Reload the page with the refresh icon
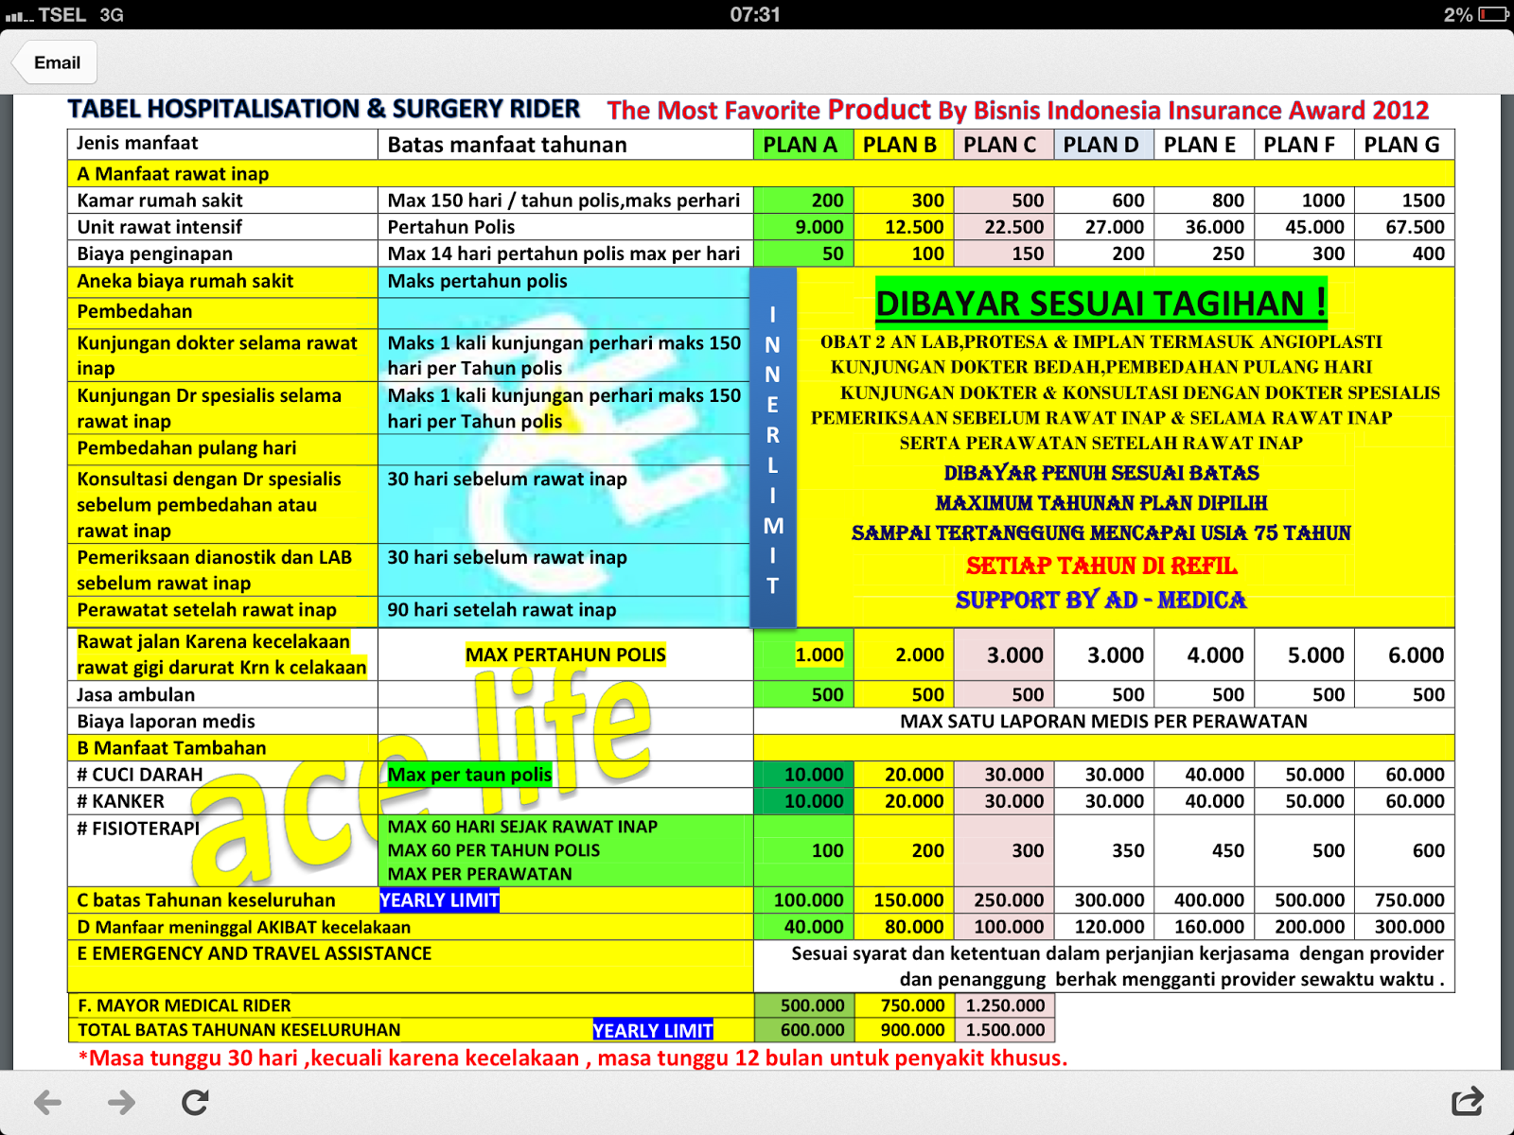 195,1102
